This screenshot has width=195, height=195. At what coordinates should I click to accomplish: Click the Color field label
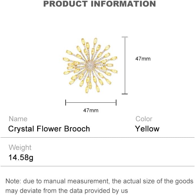pos(144,119)
